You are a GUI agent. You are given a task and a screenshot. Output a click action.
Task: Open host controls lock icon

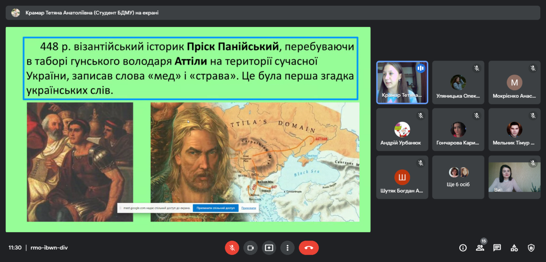point(531,248)
